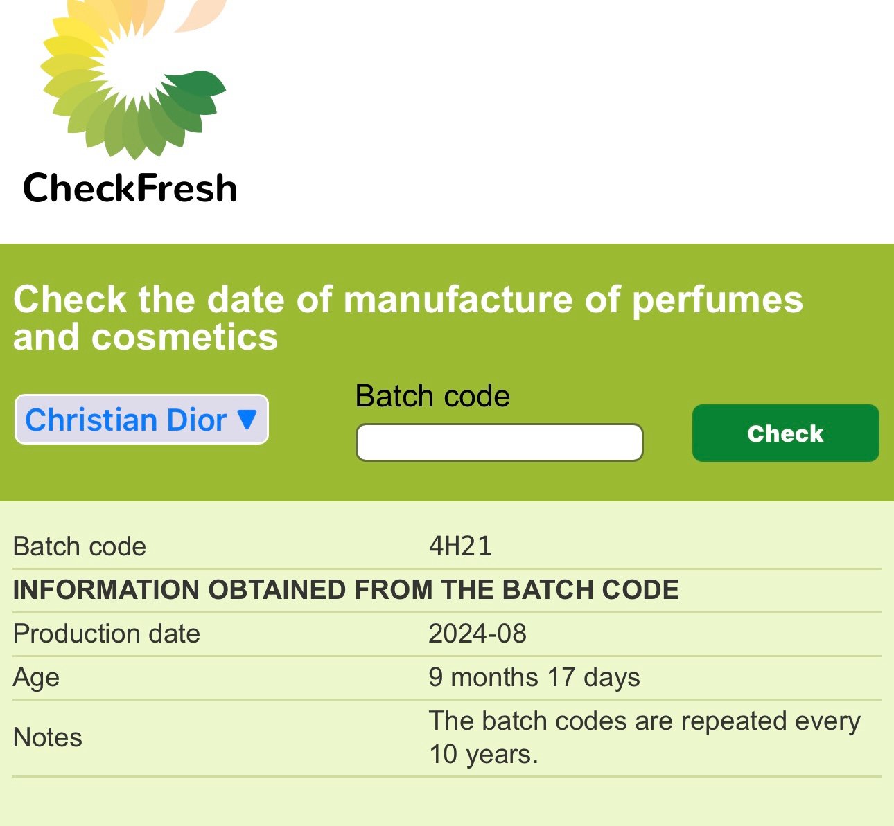This screenshot has height=826, width=894.
Task: Open the Christian Dior brand dropdown
Action: click(x=141, y=420)
